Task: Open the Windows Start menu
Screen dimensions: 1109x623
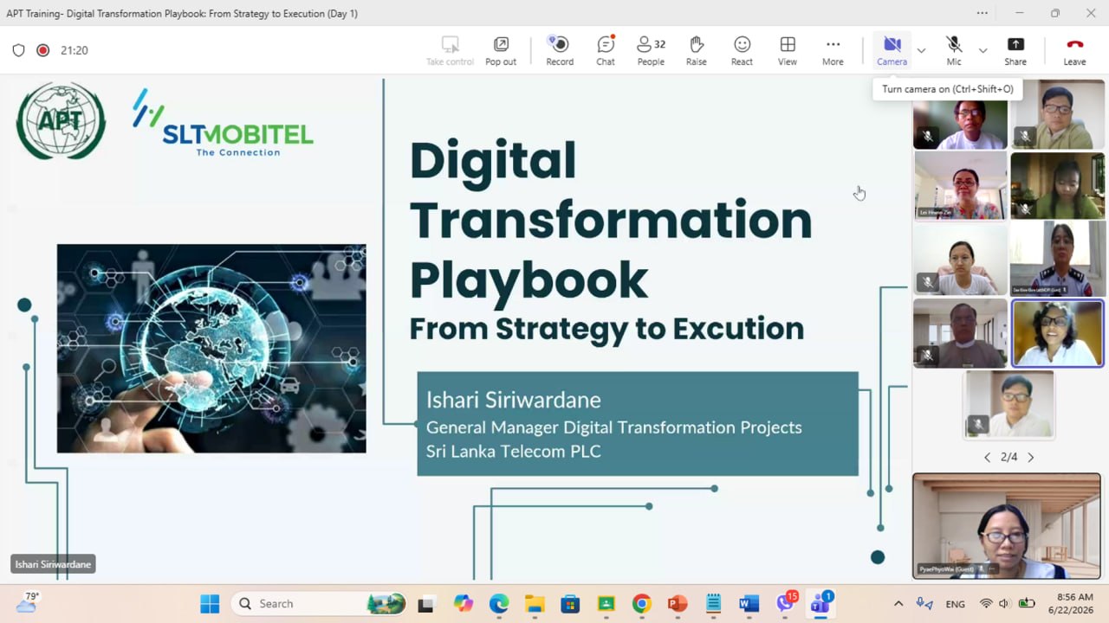Action: click(210, 604)
